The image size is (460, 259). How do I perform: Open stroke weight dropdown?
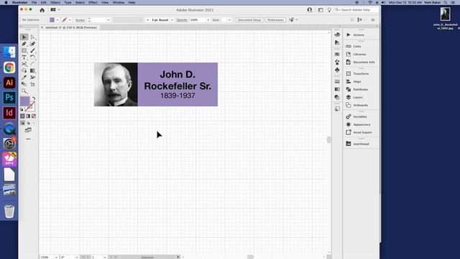[x=109, y=20]
